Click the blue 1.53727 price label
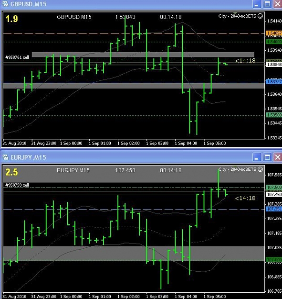 click(274, 82)
